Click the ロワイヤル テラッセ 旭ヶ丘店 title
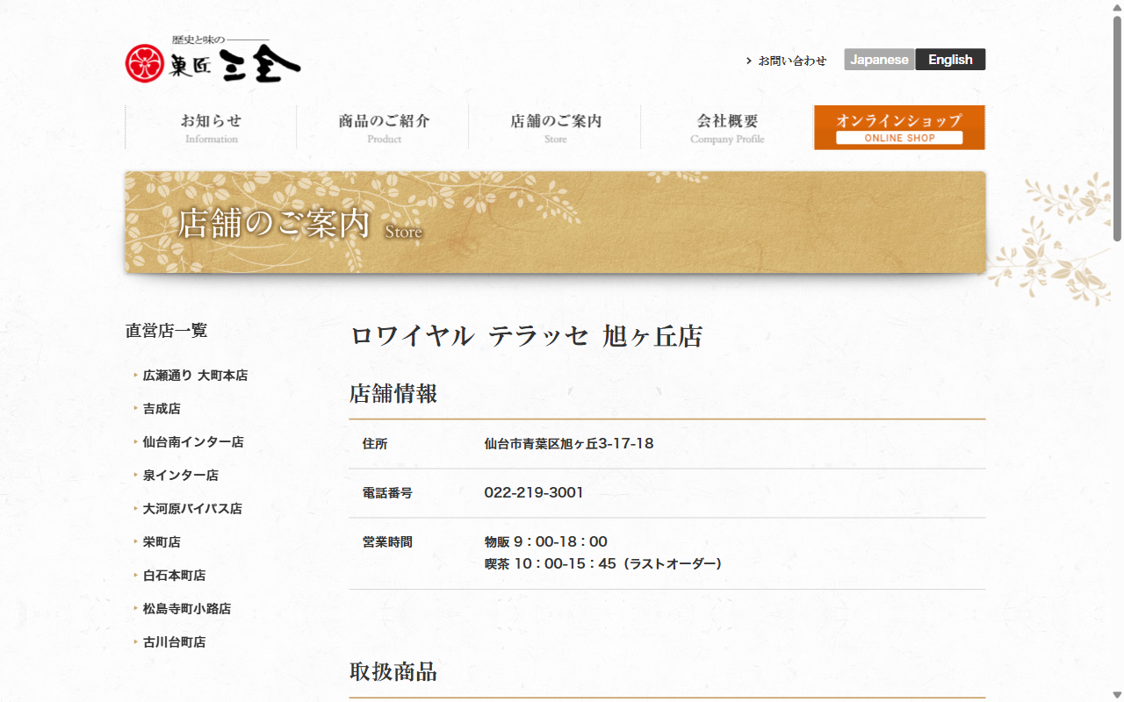The height and width of the screenshot is (702, 1124). point(526,336)
